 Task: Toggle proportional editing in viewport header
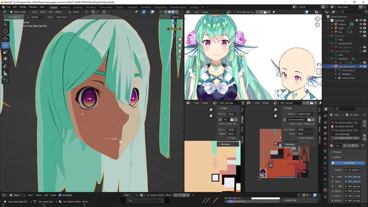(104, 12)
